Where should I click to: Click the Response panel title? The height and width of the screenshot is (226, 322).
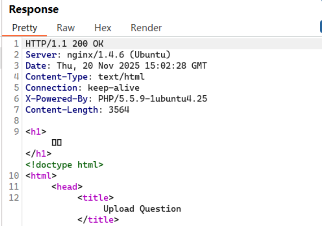coord(34,9)
